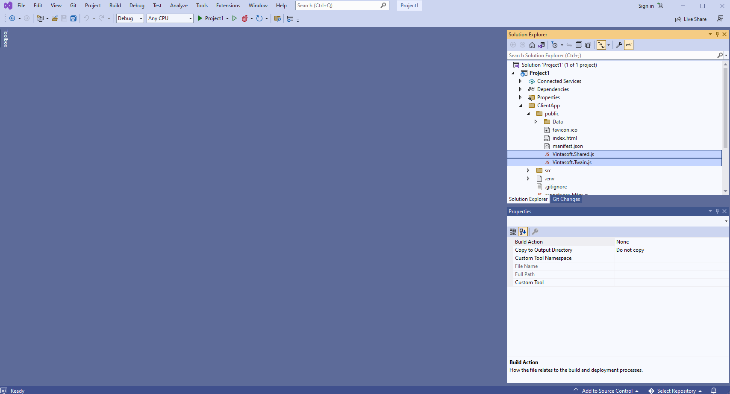The height and width of the screenshot is (394, 730).
Task: Open the Solution Explorer window position dropdown
Action: [710, 34]
